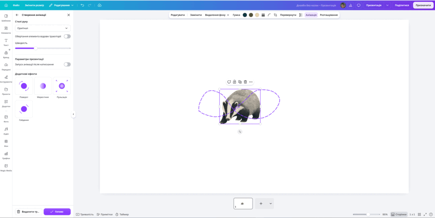The width and height of the screenshot is (435, 218).
Task: Open the transparency checkerboard option
Action: [x=301, y=15]
